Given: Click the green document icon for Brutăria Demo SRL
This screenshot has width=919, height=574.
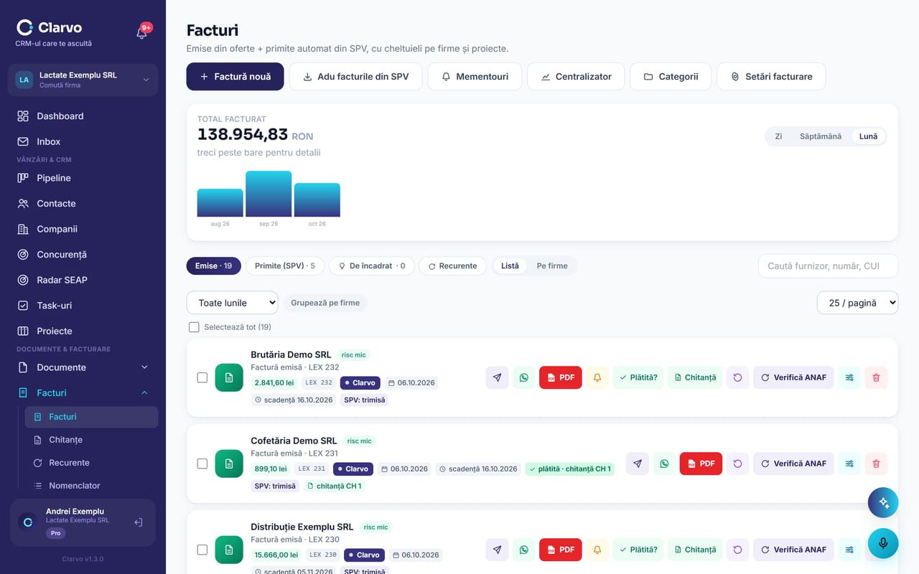Looking at the screenshot, I should click(x=229, y=377).
